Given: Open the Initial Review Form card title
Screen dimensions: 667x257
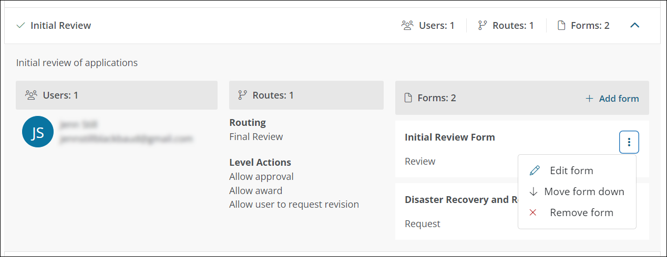Looking at the screenshot, I should pyautogui.click(x=450, y=137).
